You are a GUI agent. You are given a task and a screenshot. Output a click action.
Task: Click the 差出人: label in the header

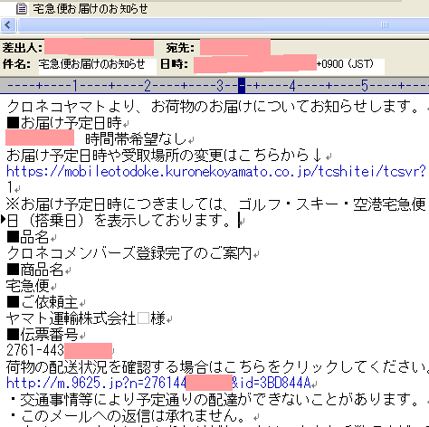click(x=23, y=48)
